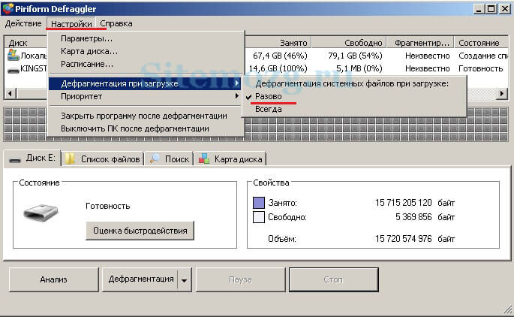Click Пауза button

point(241,279)
